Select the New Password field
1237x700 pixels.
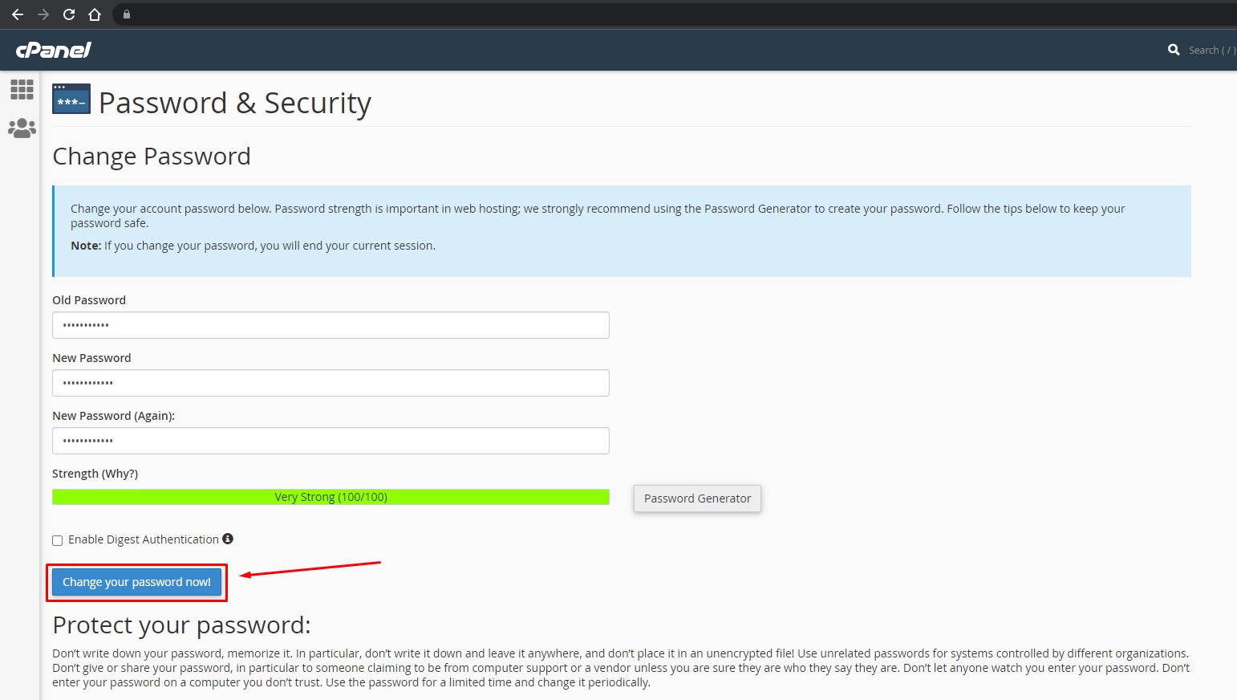click(330, 383)
